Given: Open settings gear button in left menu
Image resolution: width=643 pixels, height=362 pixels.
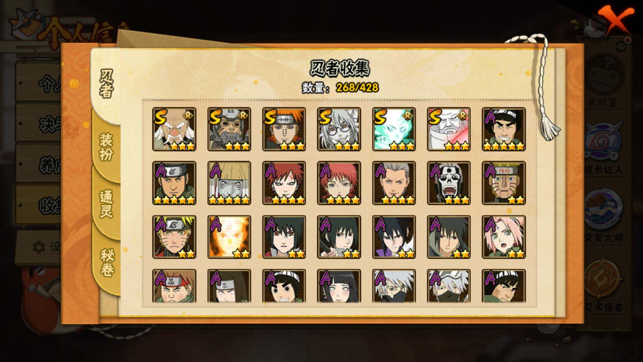Looking at the screenshot, I should point(45,247).
